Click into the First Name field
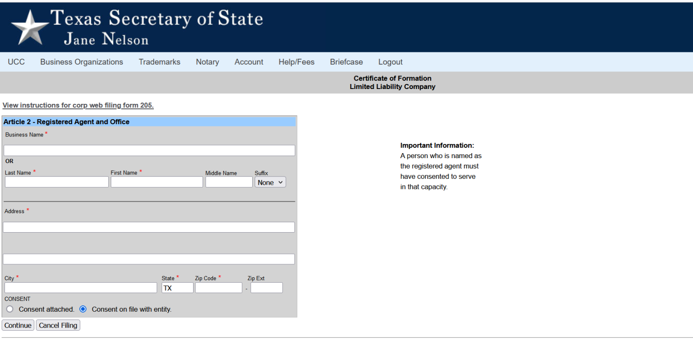Screen dimensions: 693x346 pos(157,182)
